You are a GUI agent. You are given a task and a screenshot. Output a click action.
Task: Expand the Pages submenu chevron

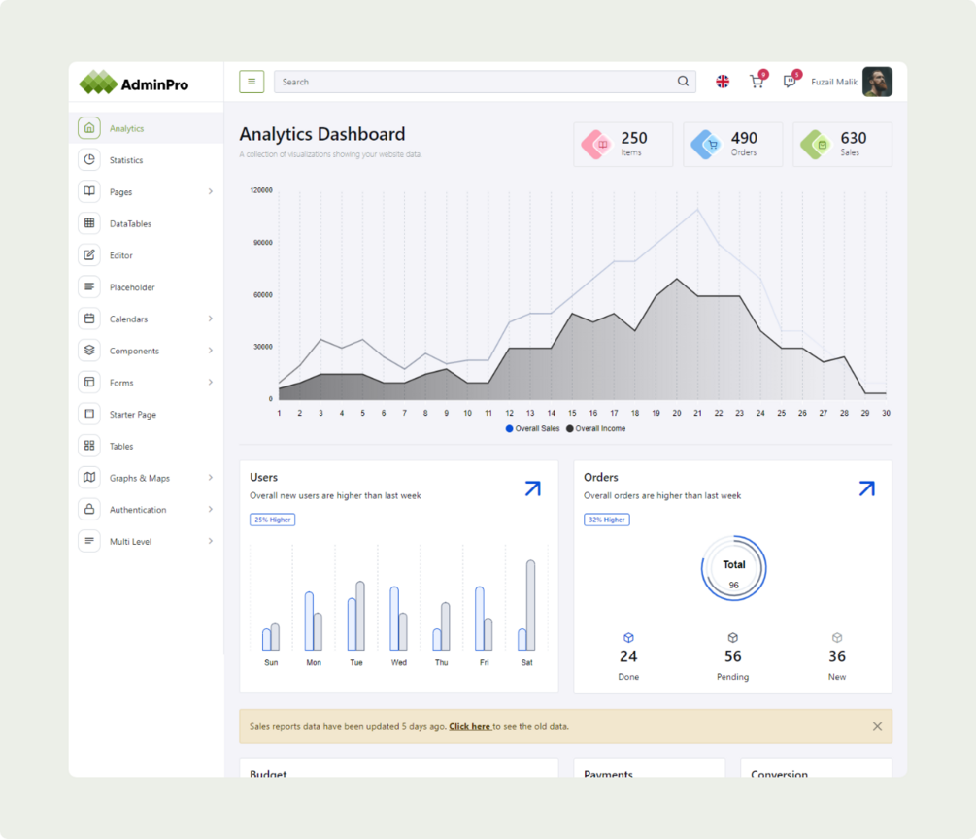point(211,191)
